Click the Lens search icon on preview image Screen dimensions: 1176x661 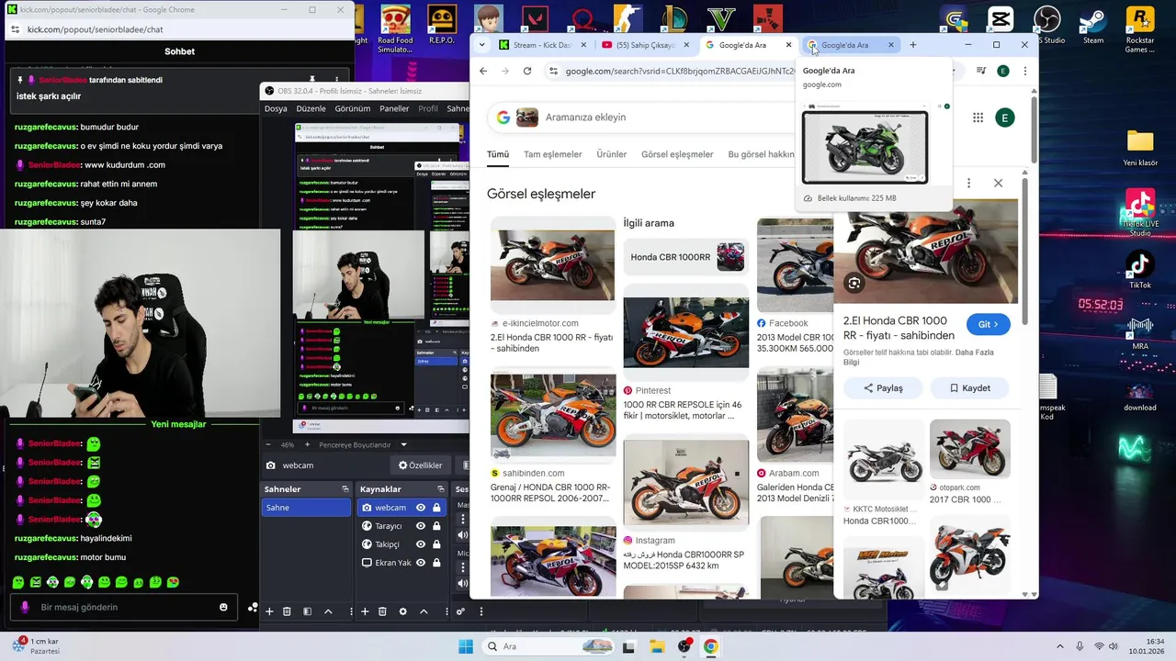tap(854, 284)
